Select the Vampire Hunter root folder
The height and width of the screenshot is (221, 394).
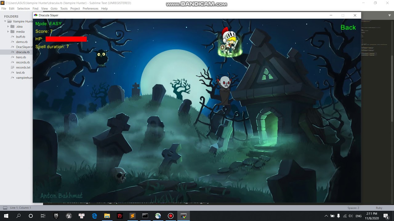tap(23, 21)
